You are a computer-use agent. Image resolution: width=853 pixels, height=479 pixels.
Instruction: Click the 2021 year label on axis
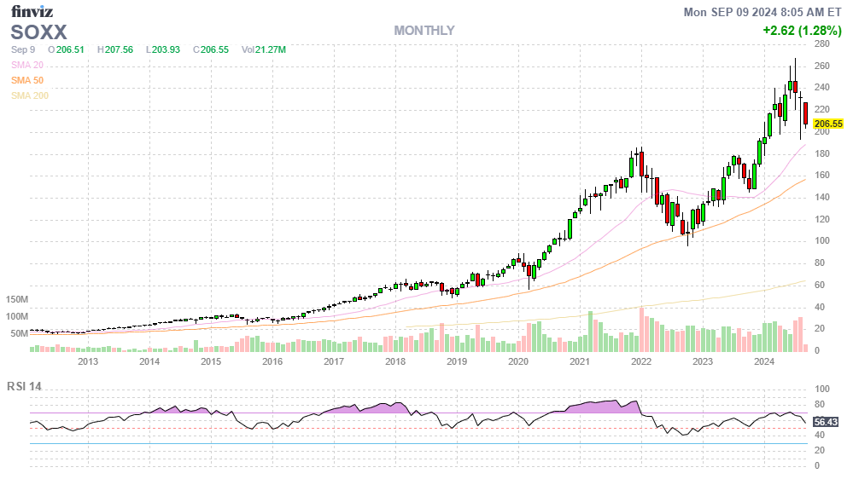point(580,361)
